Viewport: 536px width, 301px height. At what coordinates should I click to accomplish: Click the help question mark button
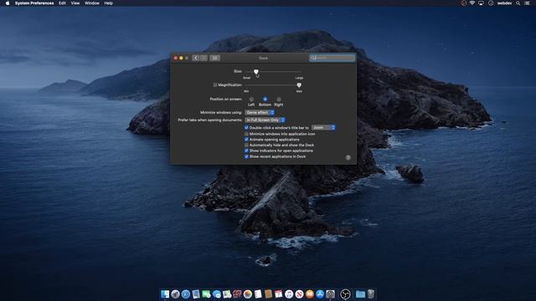pyautogui.click(x=348, y=157)
